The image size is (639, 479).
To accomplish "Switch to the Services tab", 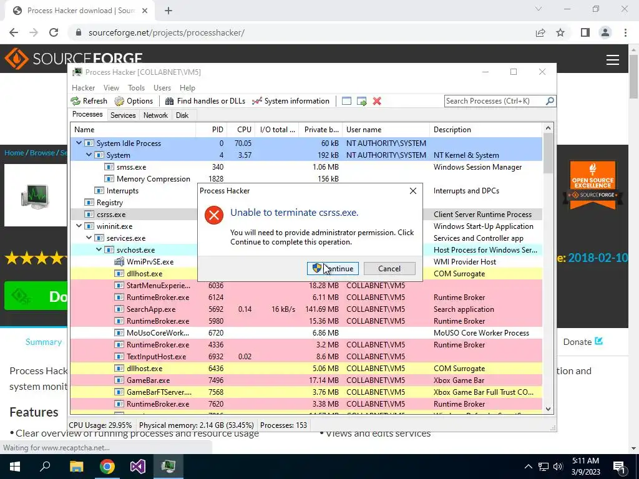I will pyautogui.click(x=123, y=115).
